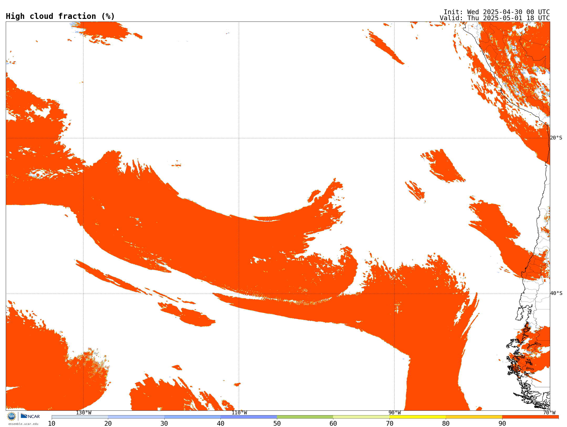Viewport: 567px width, 427px height.
Task: Click the 'Valid: Thu 2025-05-01 18 UTC' text
Action: pyautogui.click(x=495, y=18)
